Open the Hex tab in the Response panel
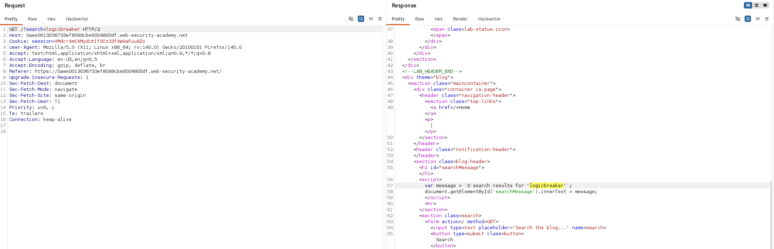774x249 pixels. [439, 19]
